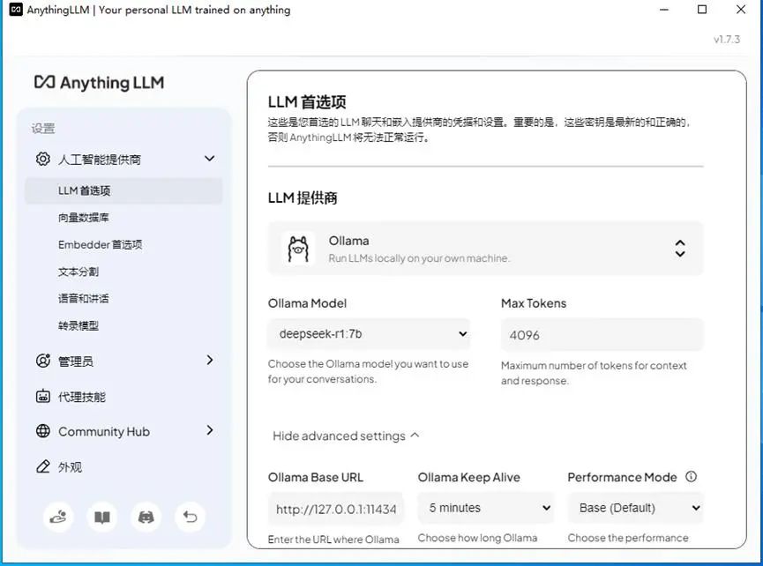Go to 文本分割 settings
This screenshot has height=566, width=763.
pos(79,272)
